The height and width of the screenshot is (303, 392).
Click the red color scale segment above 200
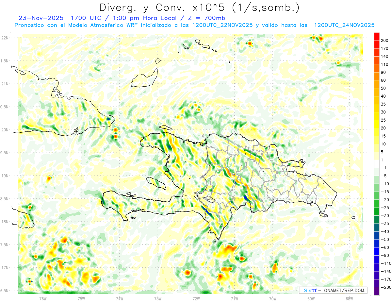point(377,37)
